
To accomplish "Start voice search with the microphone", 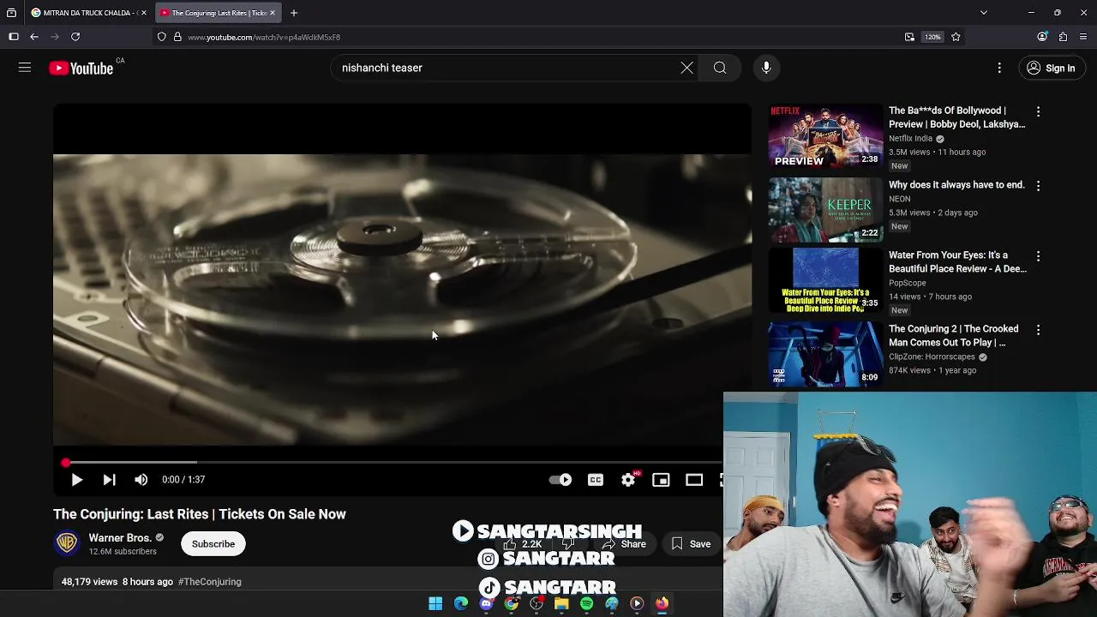I will point(766,68).
